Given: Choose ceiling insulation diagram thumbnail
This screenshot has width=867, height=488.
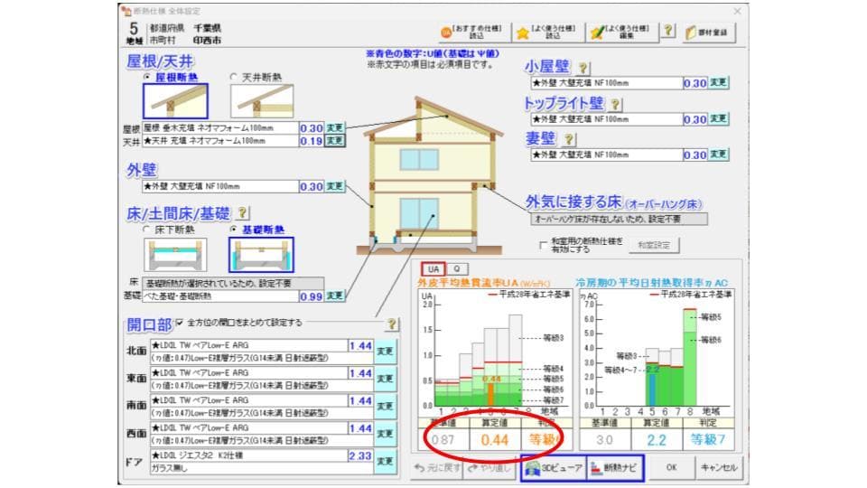Looking at the screenshot, I should 262,100.
